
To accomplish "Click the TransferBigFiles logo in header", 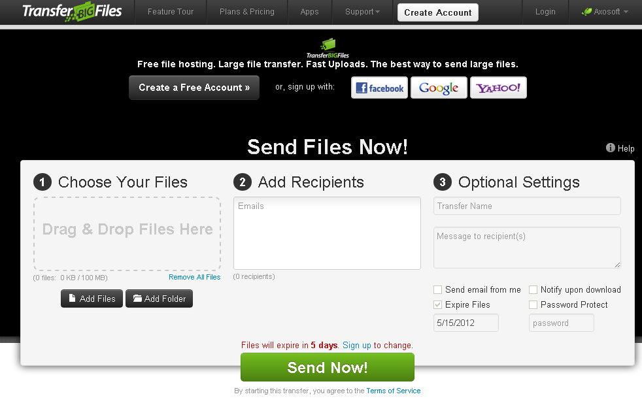I will (x=72, y=12).
